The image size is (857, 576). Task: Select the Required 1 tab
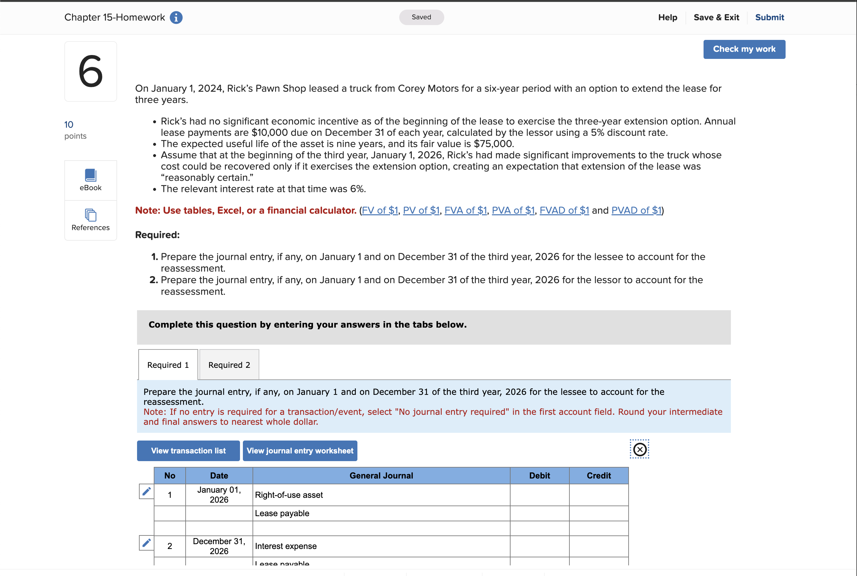(x=168, y=365)
